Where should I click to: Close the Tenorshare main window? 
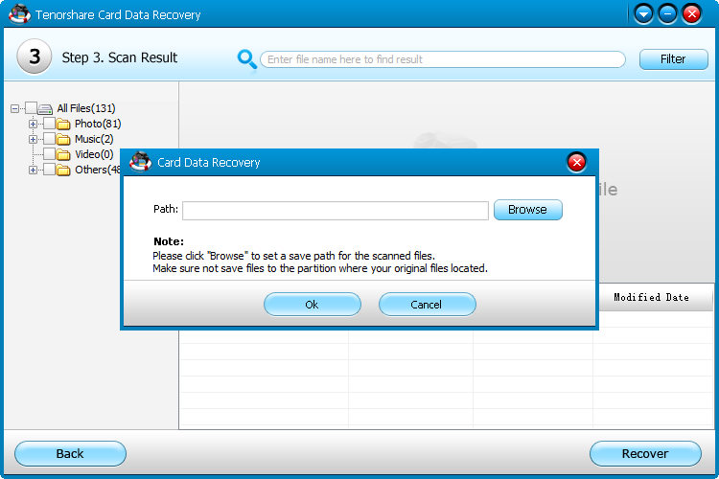pyautogui.click(x=691, y=14)
